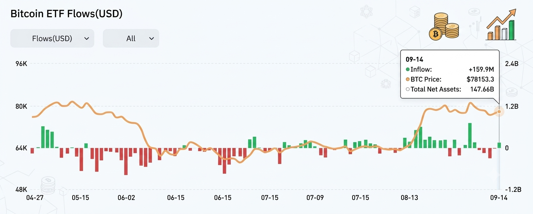Click the orange BTC Price legend dot
The image size is (533, 214).
(x=408, y=79)
